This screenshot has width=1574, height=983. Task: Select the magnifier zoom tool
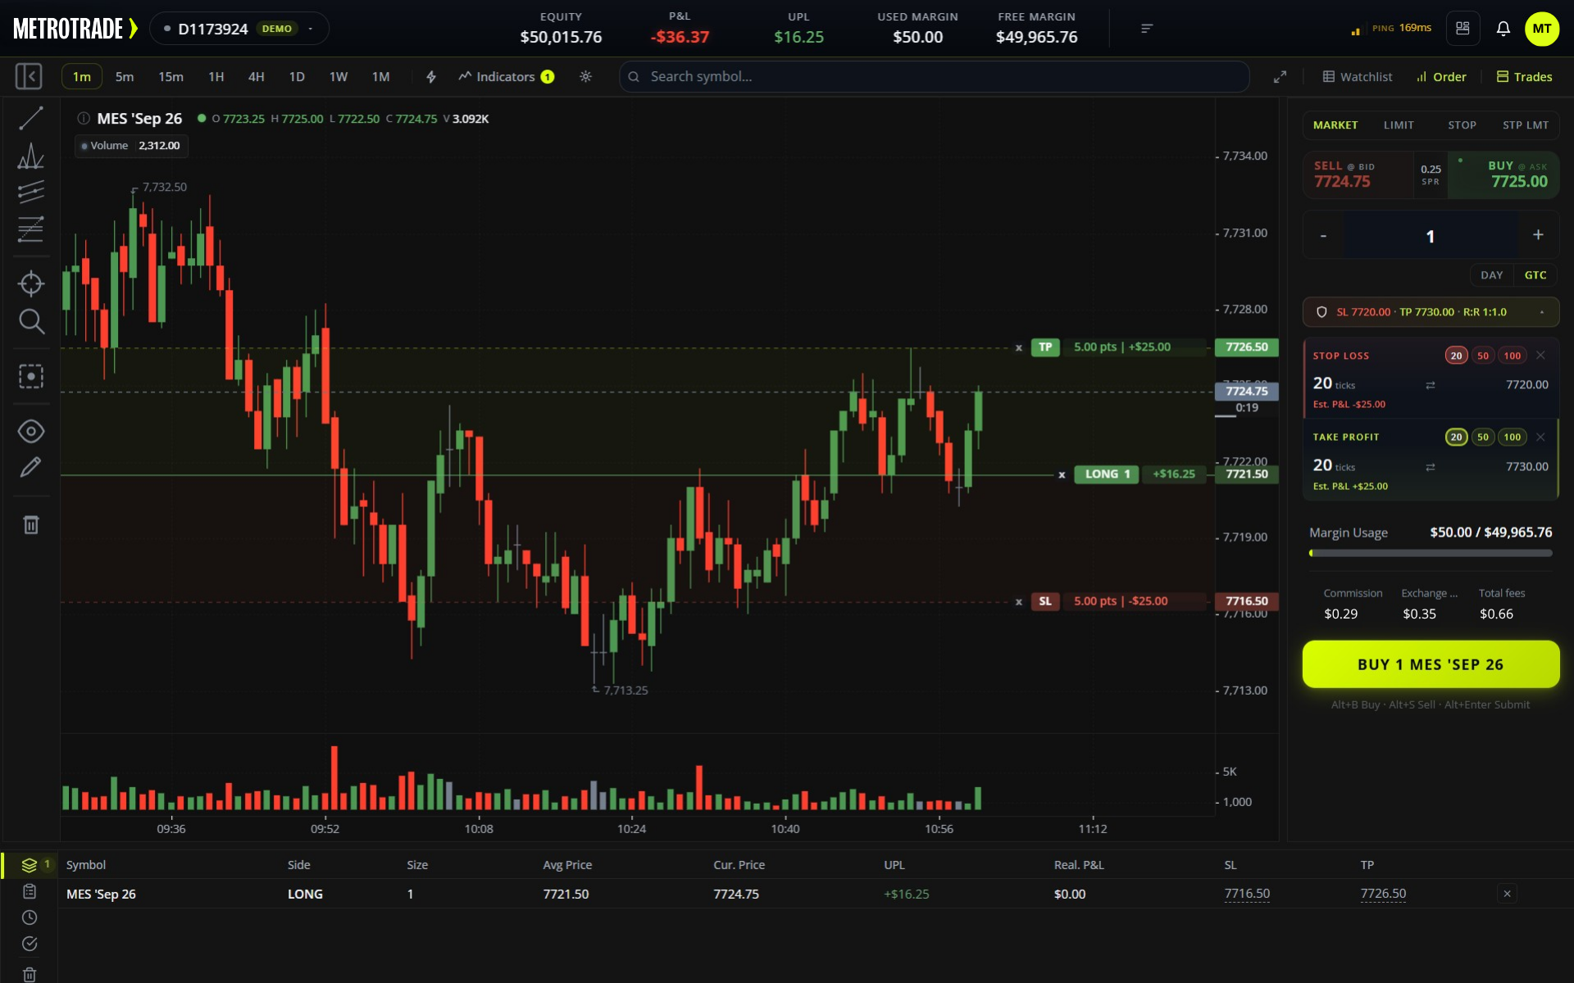point(31,321)
